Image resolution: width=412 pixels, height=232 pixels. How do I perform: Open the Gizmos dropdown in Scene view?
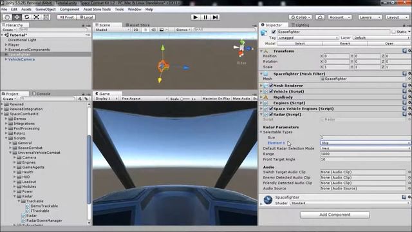(183, 30)
